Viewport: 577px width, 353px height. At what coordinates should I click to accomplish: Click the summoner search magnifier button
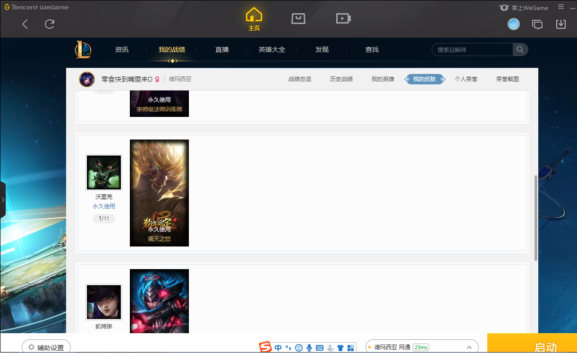(520, 49)
